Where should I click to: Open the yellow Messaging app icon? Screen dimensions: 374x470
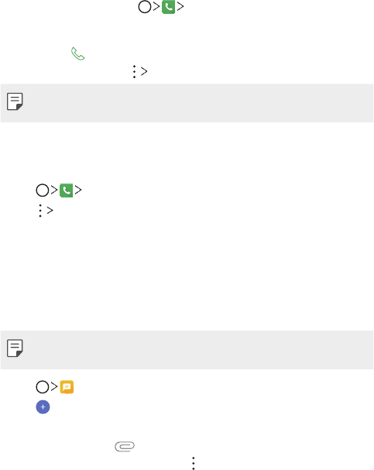click(67, 387)
